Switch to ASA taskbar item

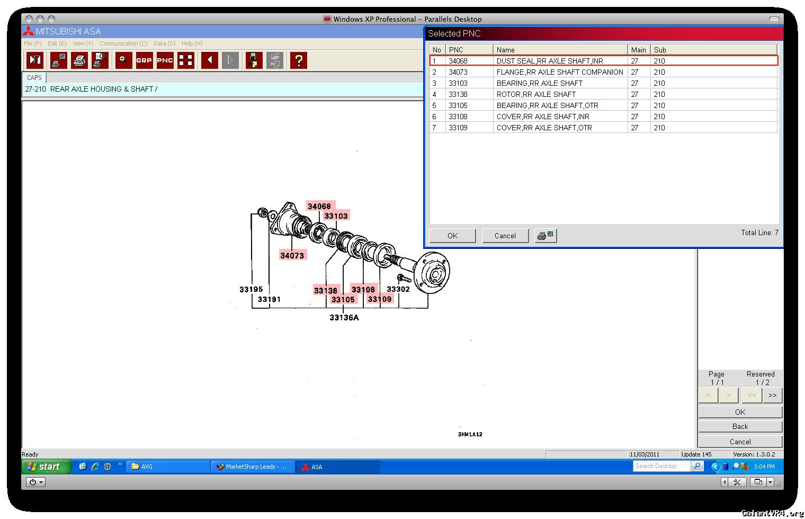[338, 467]
